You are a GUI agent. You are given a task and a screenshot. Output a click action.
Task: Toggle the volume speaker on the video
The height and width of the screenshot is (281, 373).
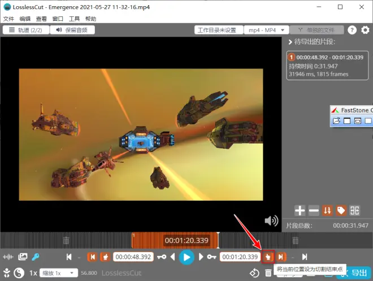pyautogui.click(x=271, y=221)
